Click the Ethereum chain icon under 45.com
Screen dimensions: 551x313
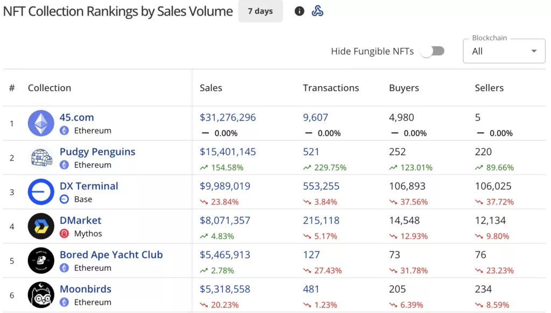click(x=65, y=130)
